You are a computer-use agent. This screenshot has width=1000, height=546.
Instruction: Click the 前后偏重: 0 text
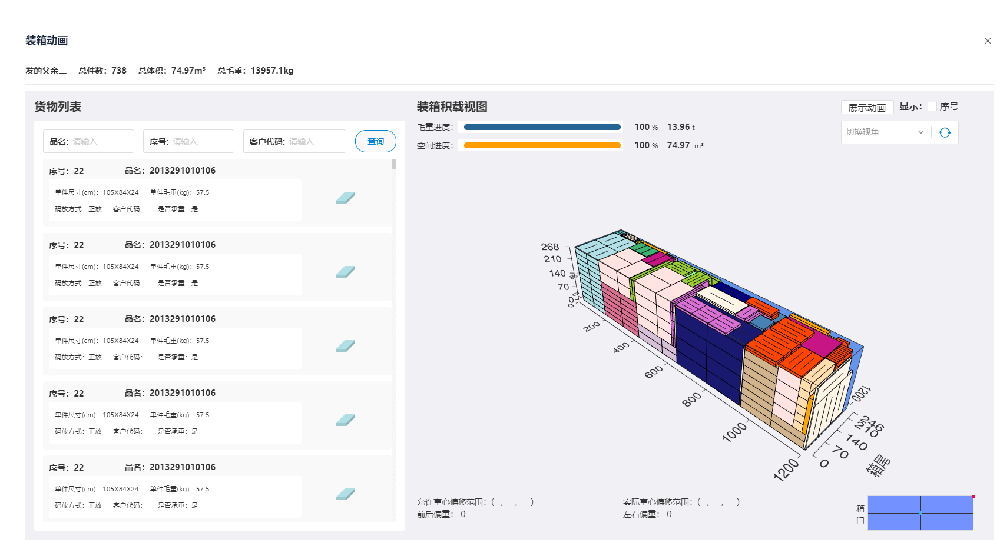pyautogui.click(x=441, y=514)
